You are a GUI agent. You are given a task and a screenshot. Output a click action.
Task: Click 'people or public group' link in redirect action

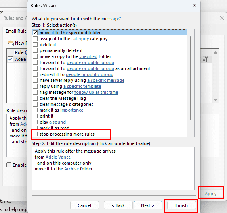tap(90, 74)
